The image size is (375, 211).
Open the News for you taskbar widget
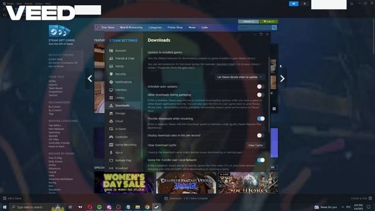tap(326, 207)
